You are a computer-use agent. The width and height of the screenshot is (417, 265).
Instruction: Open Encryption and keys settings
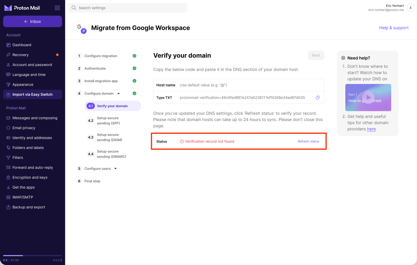(33, 177)
